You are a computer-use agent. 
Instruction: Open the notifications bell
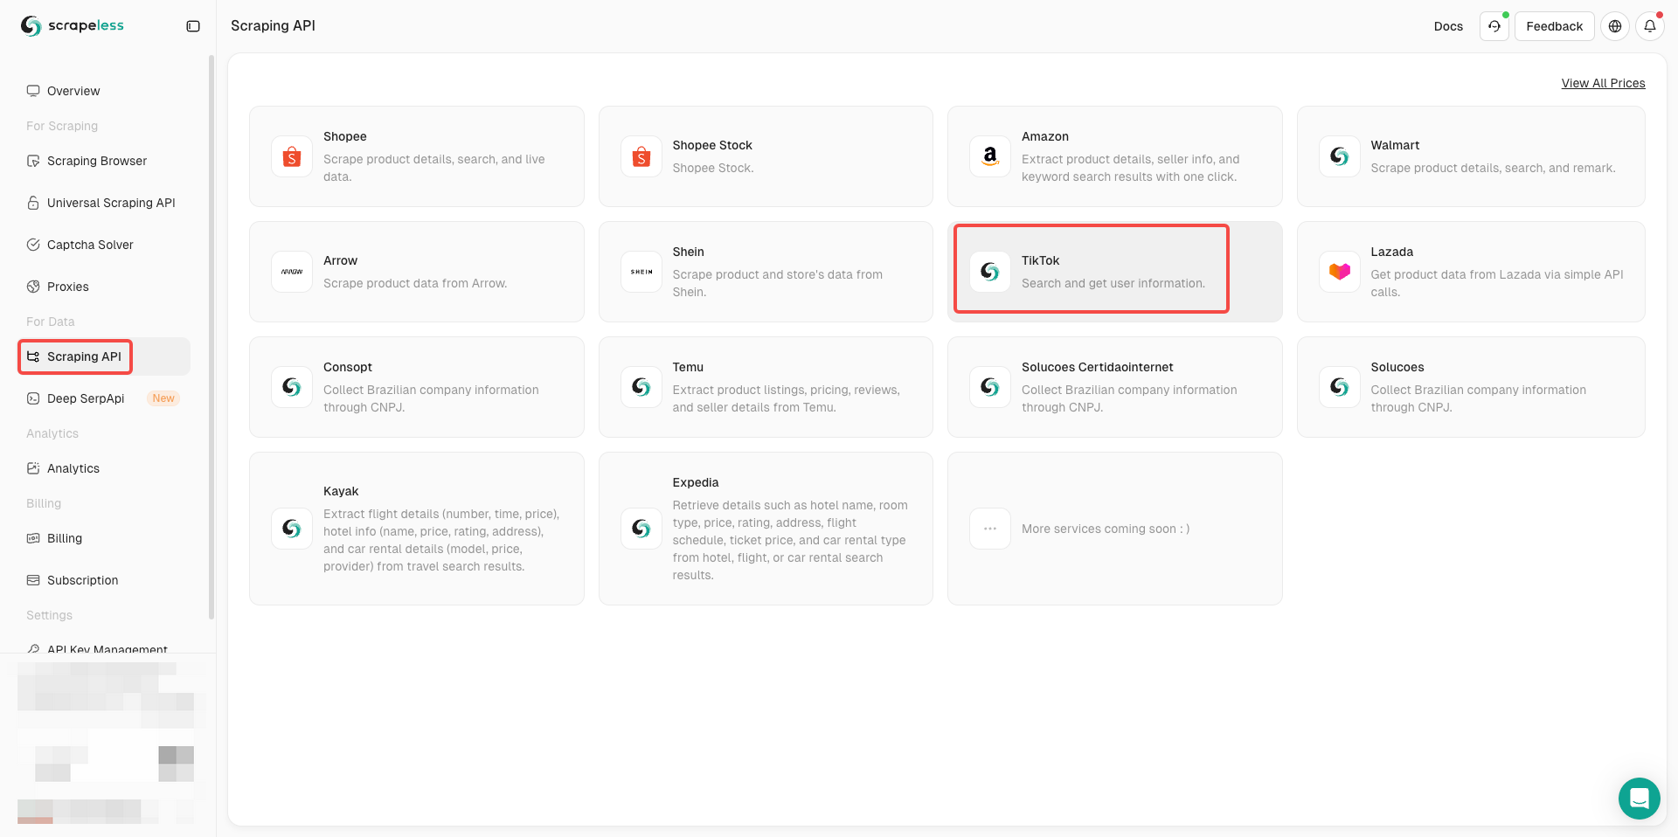pos(1650,26)
